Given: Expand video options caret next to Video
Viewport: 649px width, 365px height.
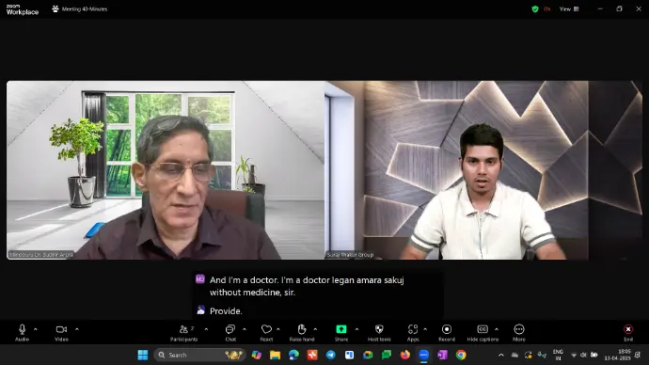Looking at the screenshot, I should [77, 329].
